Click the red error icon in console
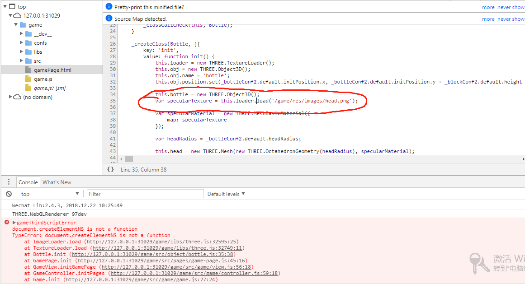 point(7,222)
